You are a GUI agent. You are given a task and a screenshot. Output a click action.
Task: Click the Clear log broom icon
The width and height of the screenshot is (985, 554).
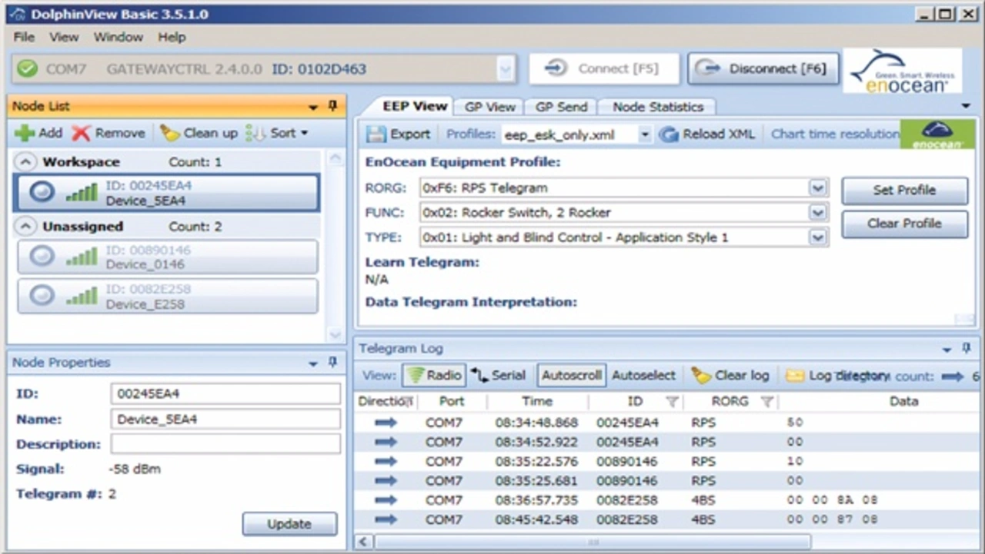coord(701,376)
